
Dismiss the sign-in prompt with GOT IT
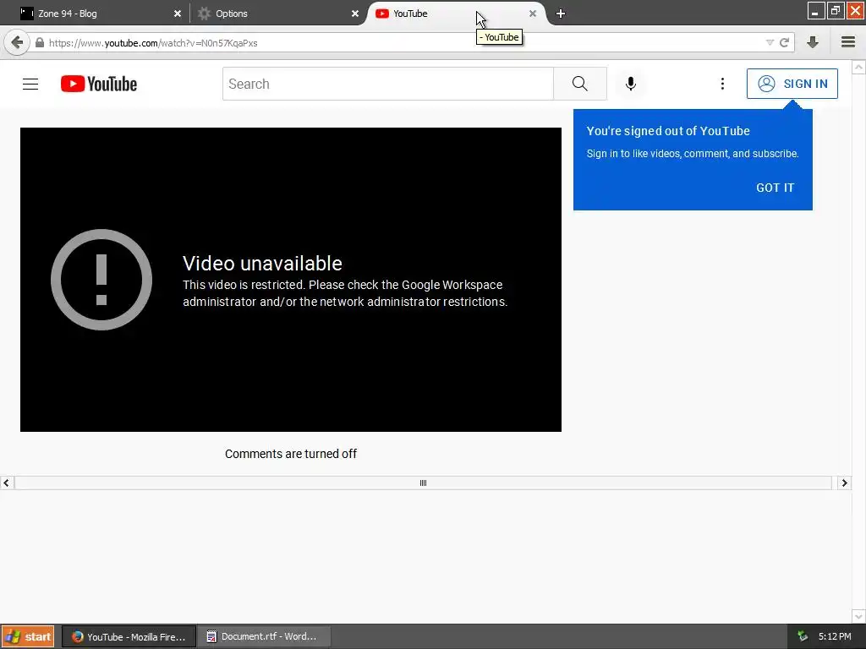point(775,188)
